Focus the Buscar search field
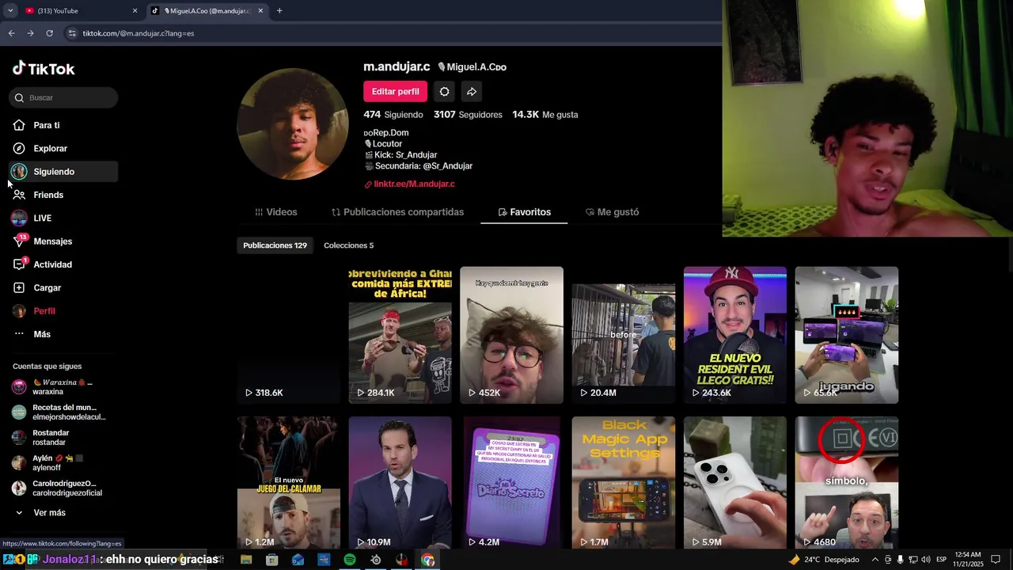The width and height of the screenshot is (1013, 570). (63, 97)
